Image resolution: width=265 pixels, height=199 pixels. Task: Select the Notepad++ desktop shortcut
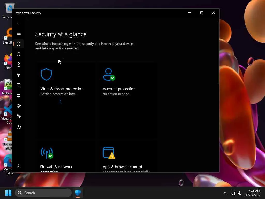pyautogui.click(x=7, y=87)
